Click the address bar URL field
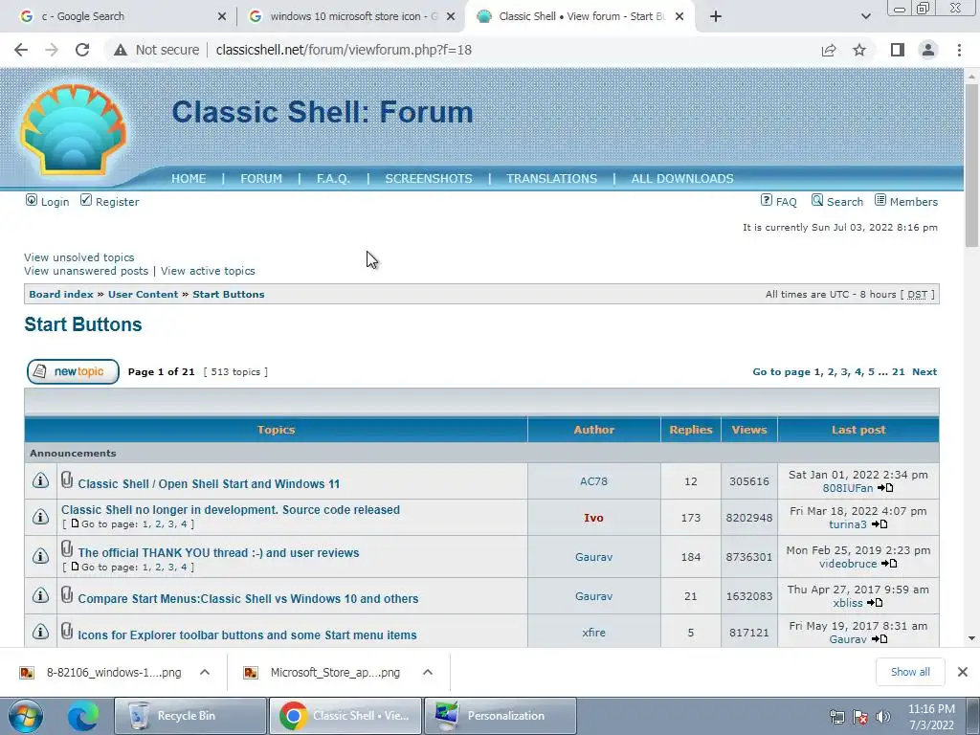Image resolution: width=980 pixels, height=735 pixels. coord(344,50)
